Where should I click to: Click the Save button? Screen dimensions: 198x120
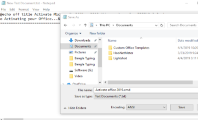(x=182, y=107)
